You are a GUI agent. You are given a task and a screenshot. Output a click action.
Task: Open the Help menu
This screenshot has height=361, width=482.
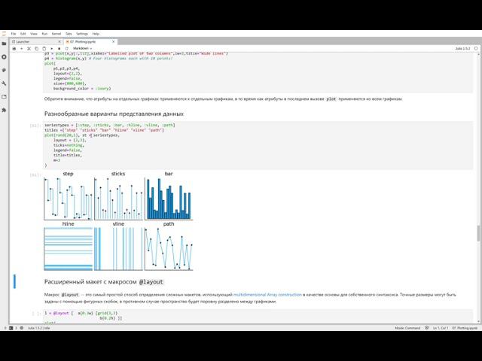coord(96,34)
